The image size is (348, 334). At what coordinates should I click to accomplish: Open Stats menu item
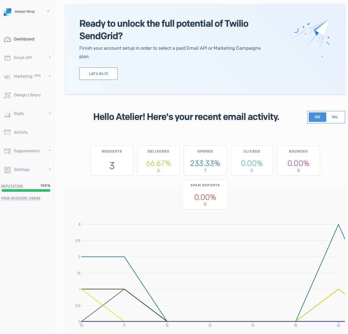(19, 113)
